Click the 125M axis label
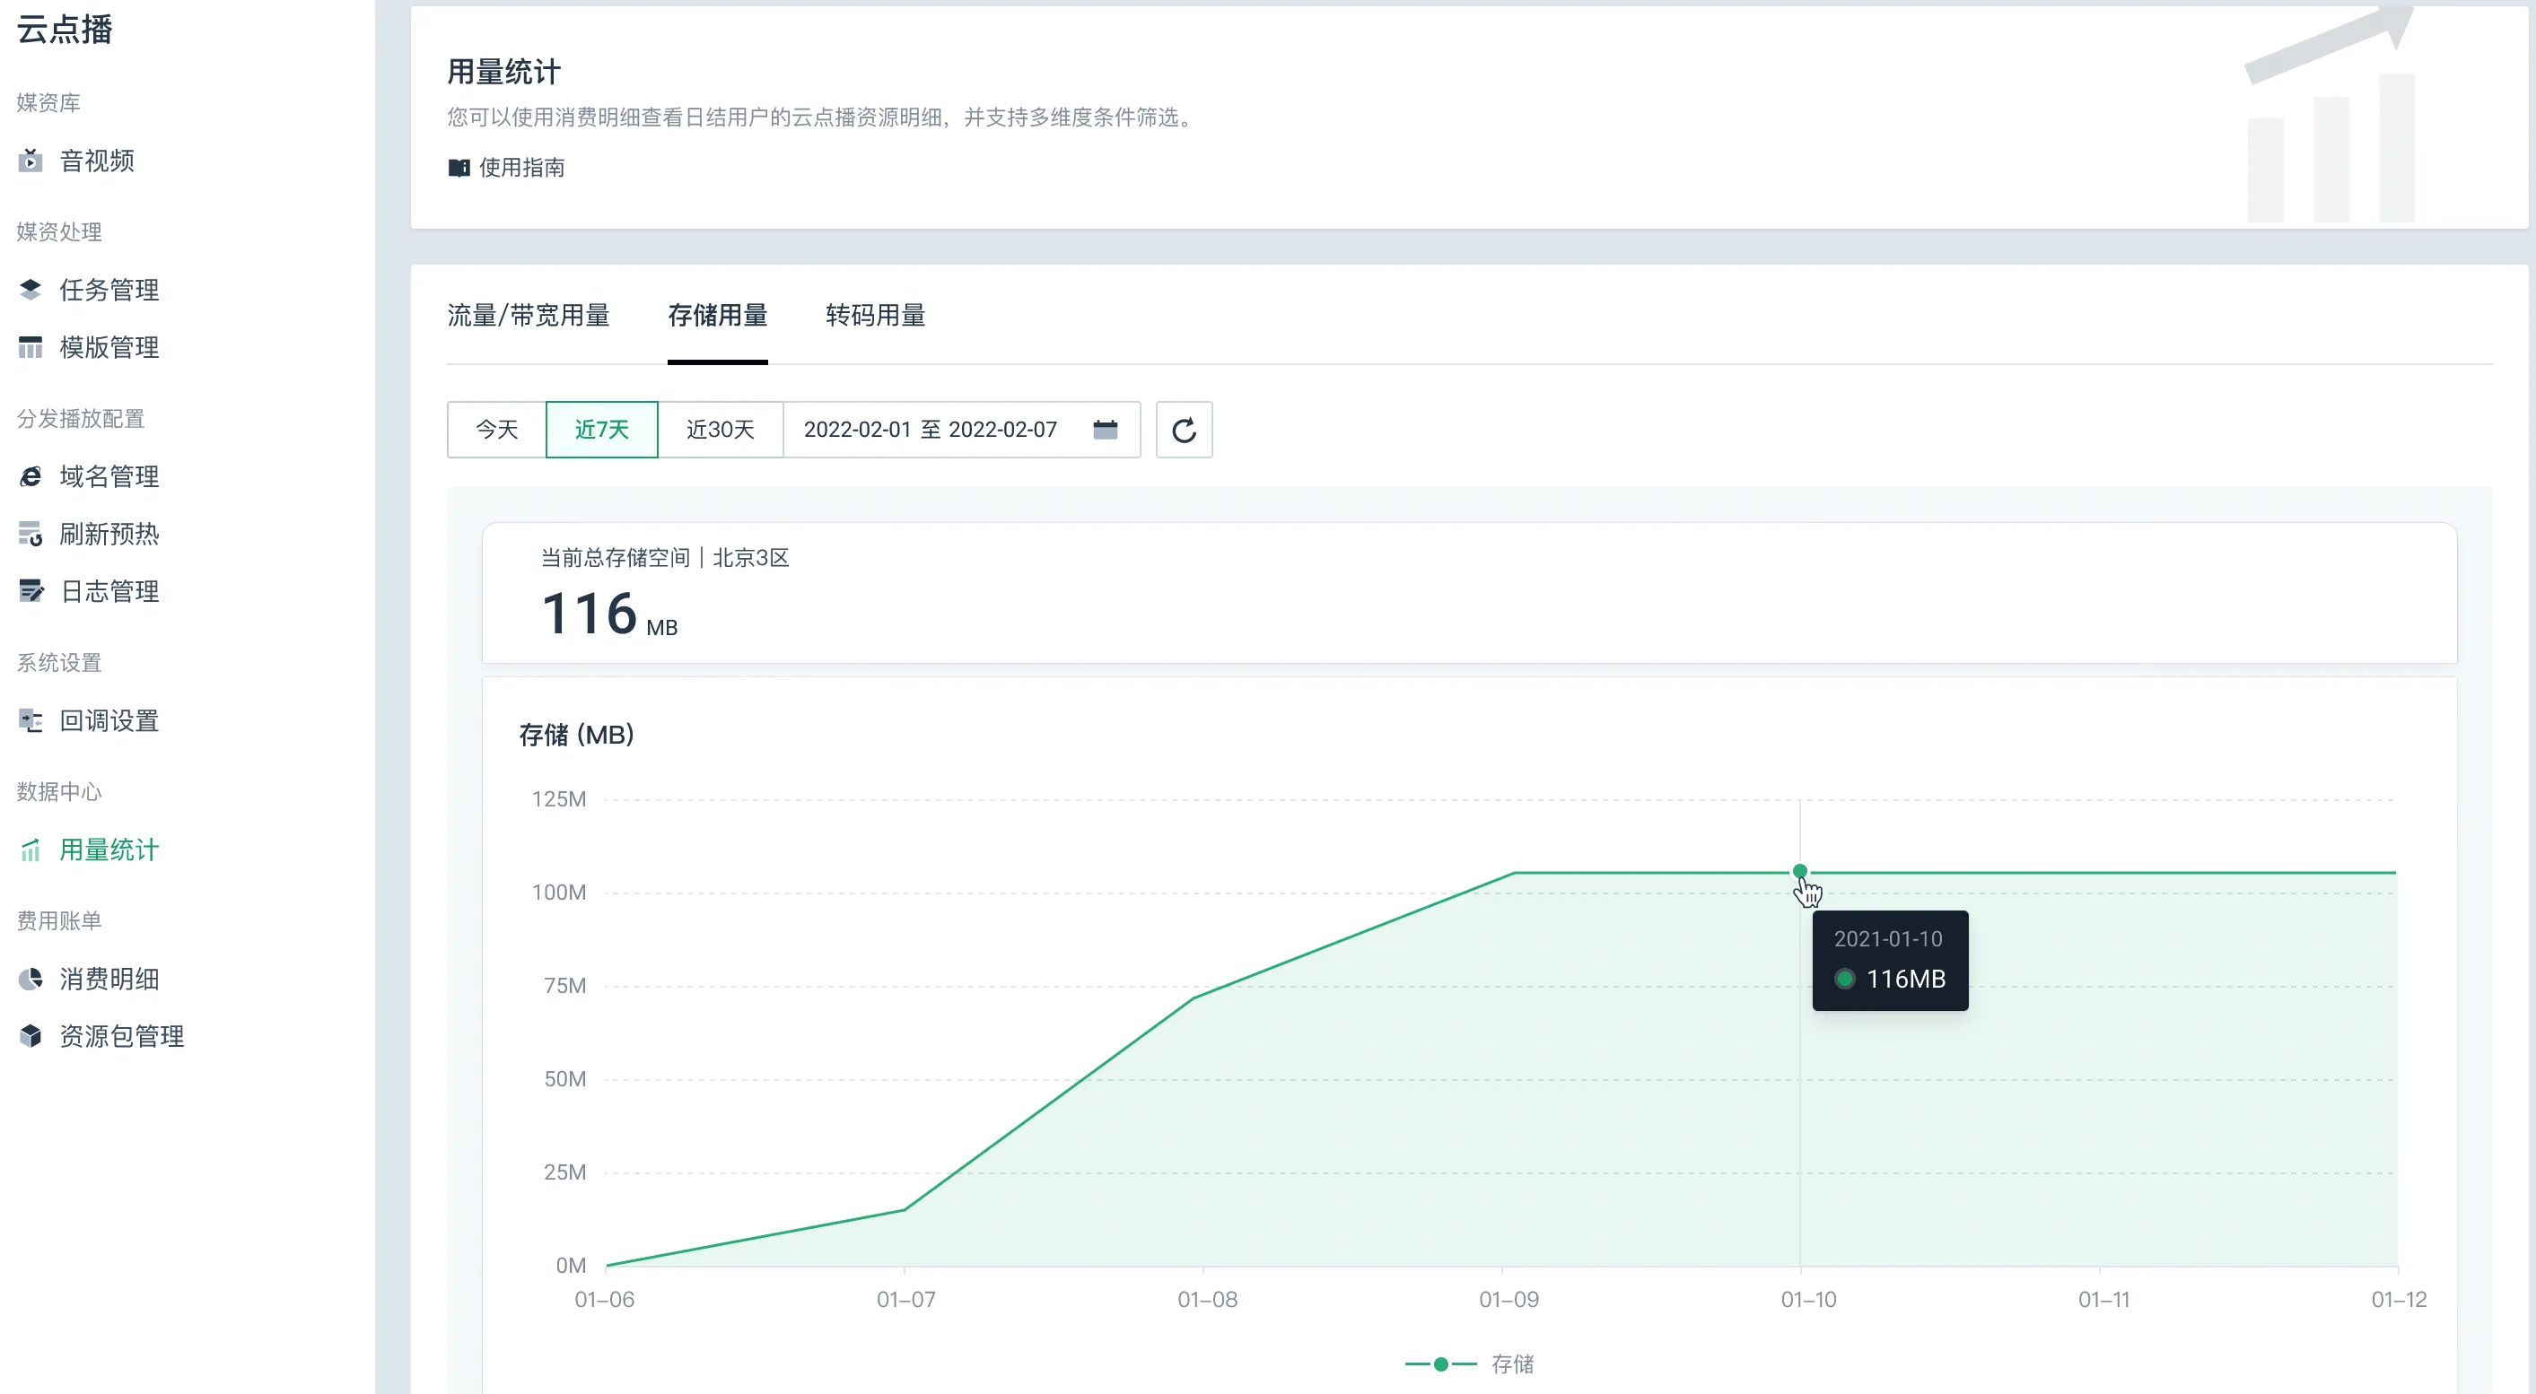 click(x=559, y=800)
